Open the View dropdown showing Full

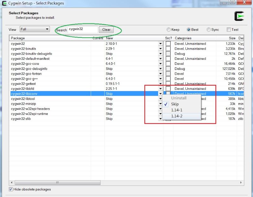pyautogui.click(x=35, y=29)
